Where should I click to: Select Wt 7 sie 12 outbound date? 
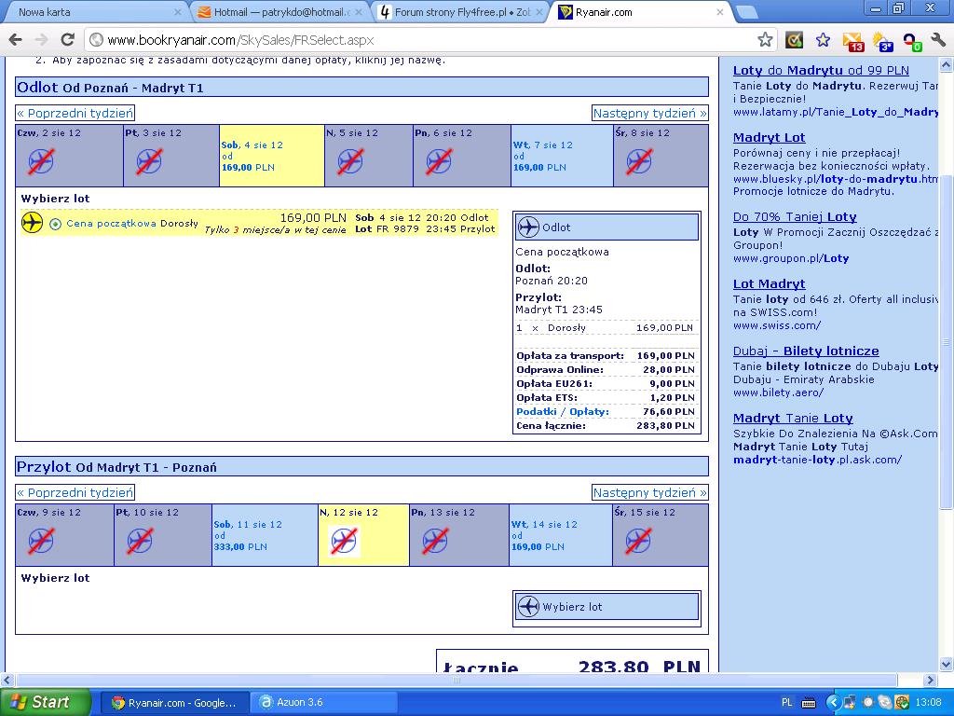tap(562, 156)
